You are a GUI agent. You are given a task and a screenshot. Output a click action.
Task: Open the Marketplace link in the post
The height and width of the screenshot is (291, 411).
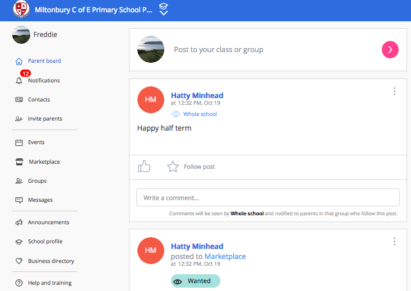[225, 256]
